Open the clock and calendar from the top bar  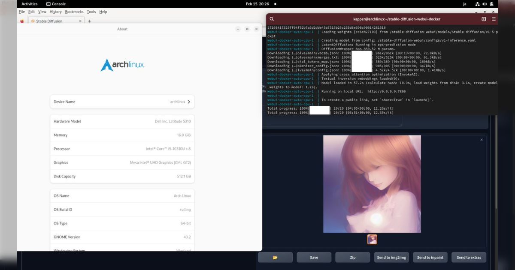click(x=257, y=4)
